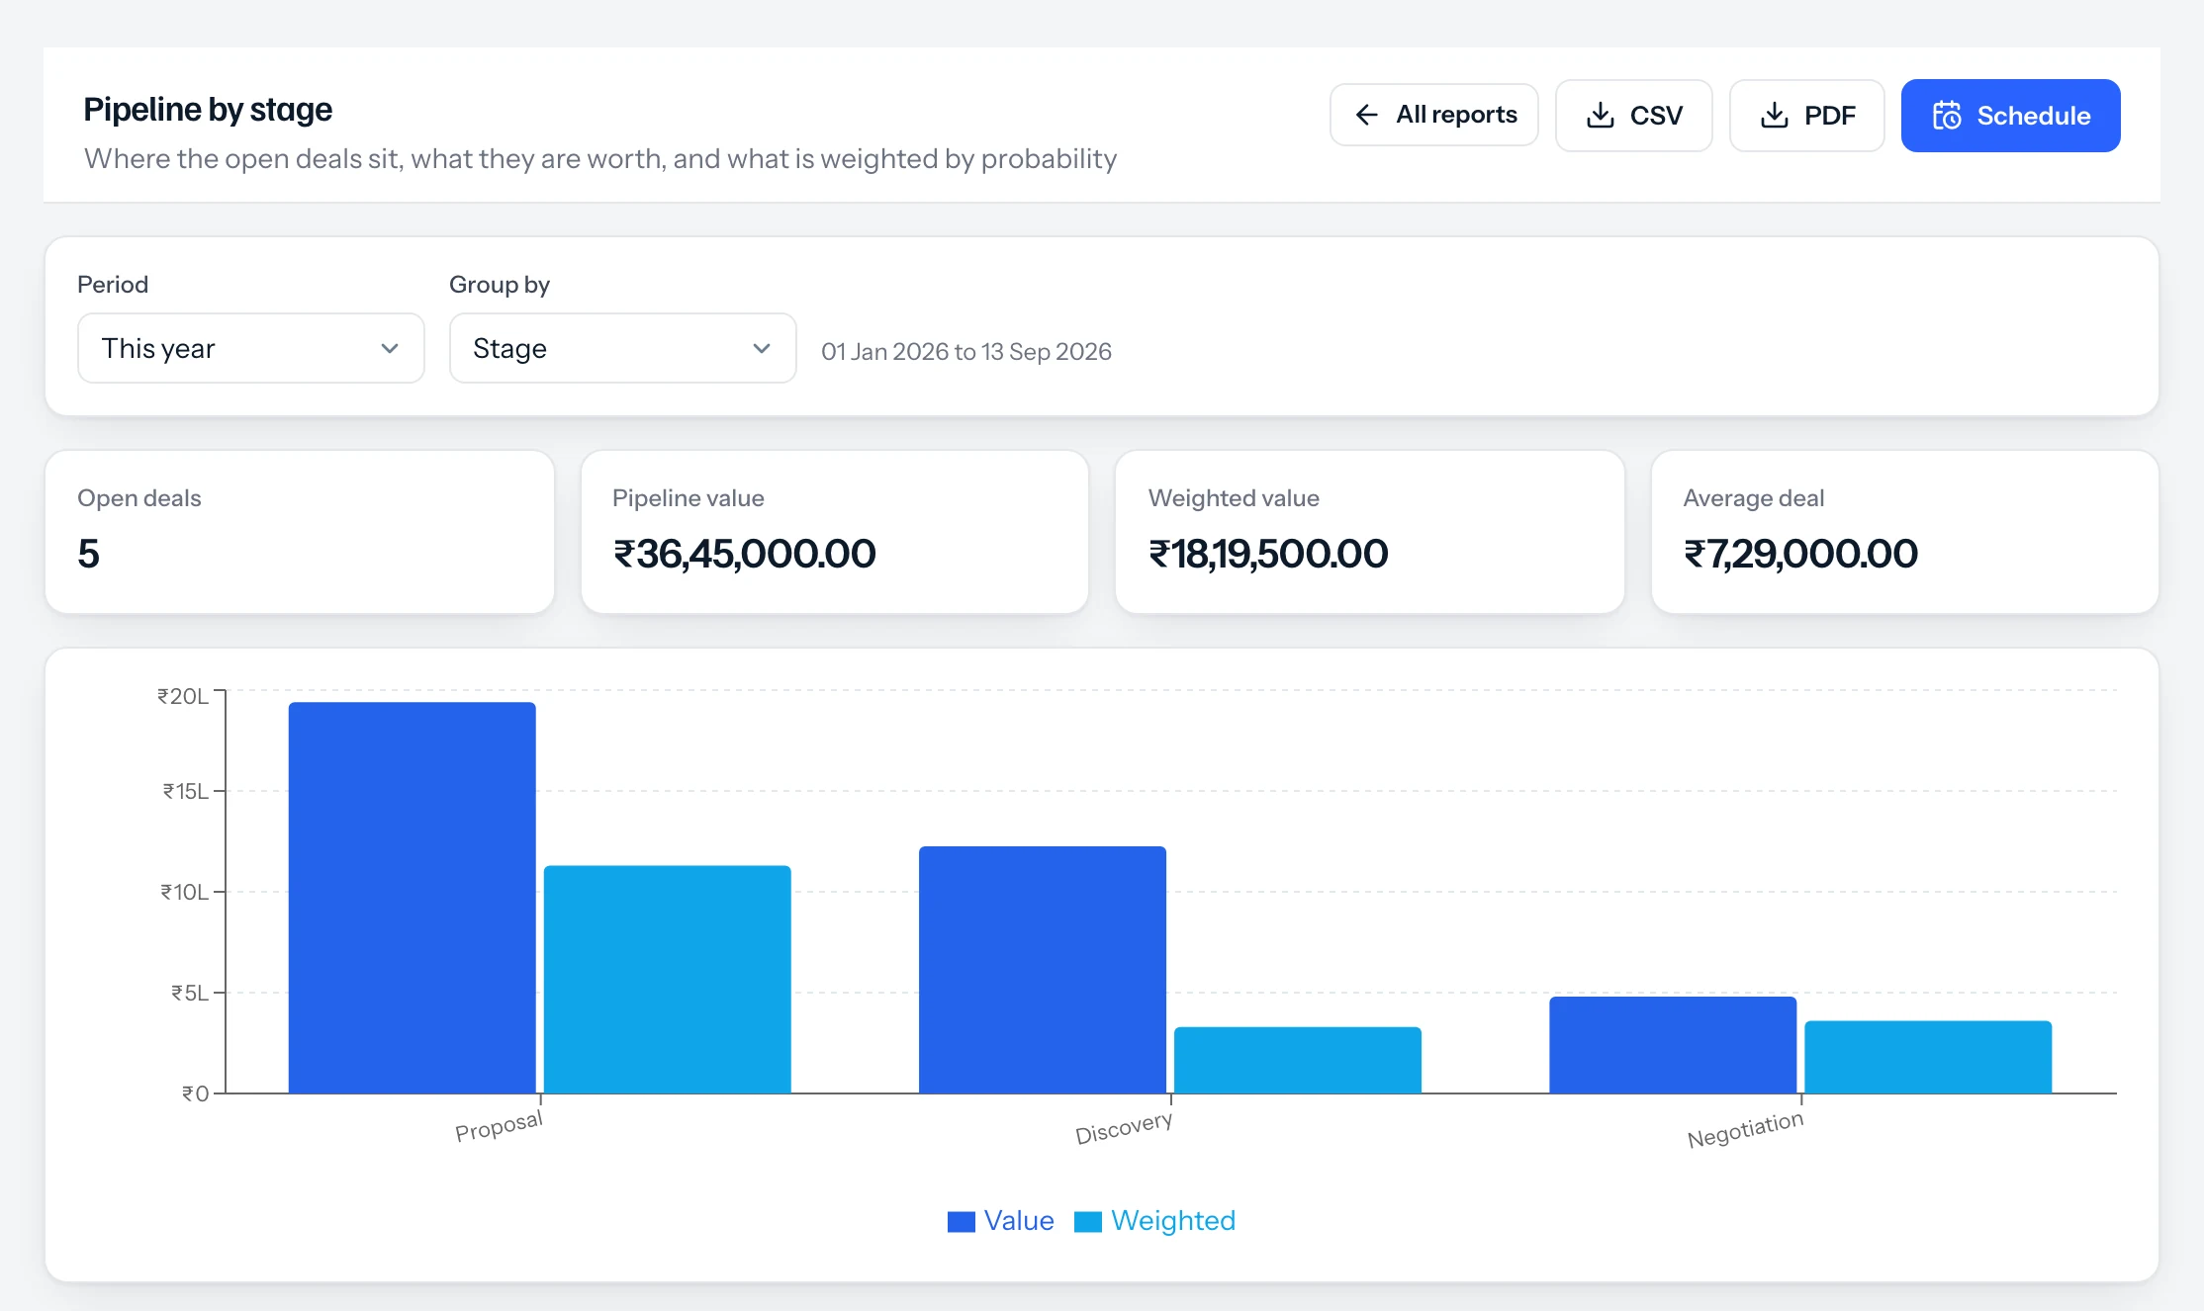Click the Average deal card title
Viewport: 2204px width, 1311px height.
pyautogui.click(x=1754, y=498)
